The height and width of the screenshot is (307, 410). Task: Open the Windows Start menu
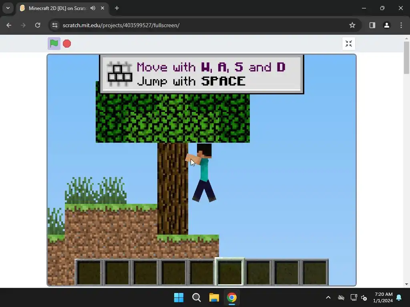click(179, 297)
